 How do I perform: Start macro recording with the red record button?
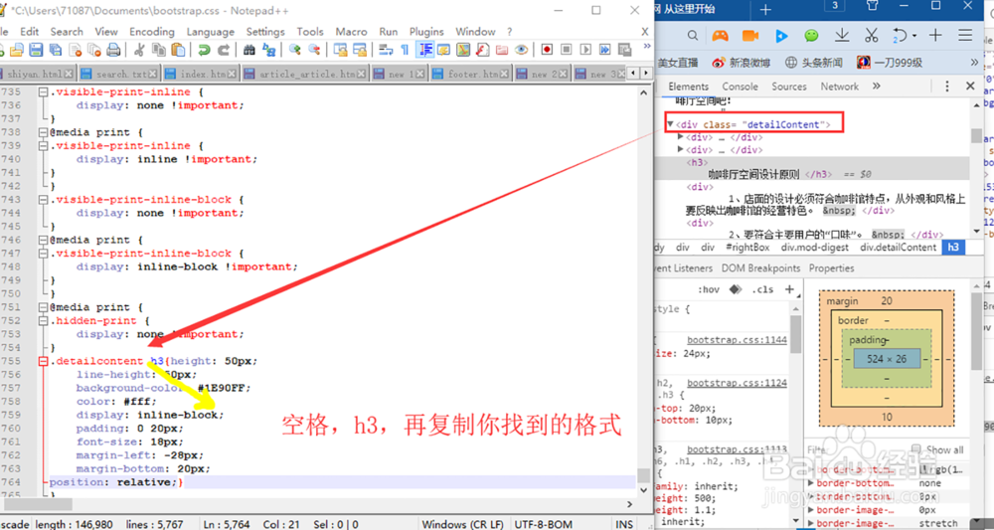[x=547, y=50]
